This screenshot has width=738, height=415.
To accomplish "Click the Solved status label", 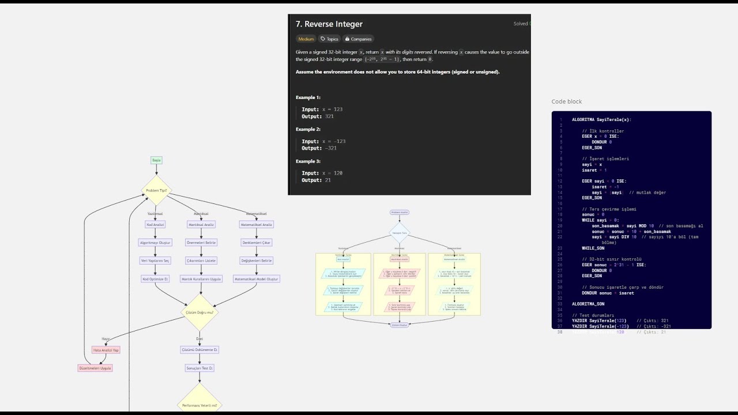I will coord(521,24).
